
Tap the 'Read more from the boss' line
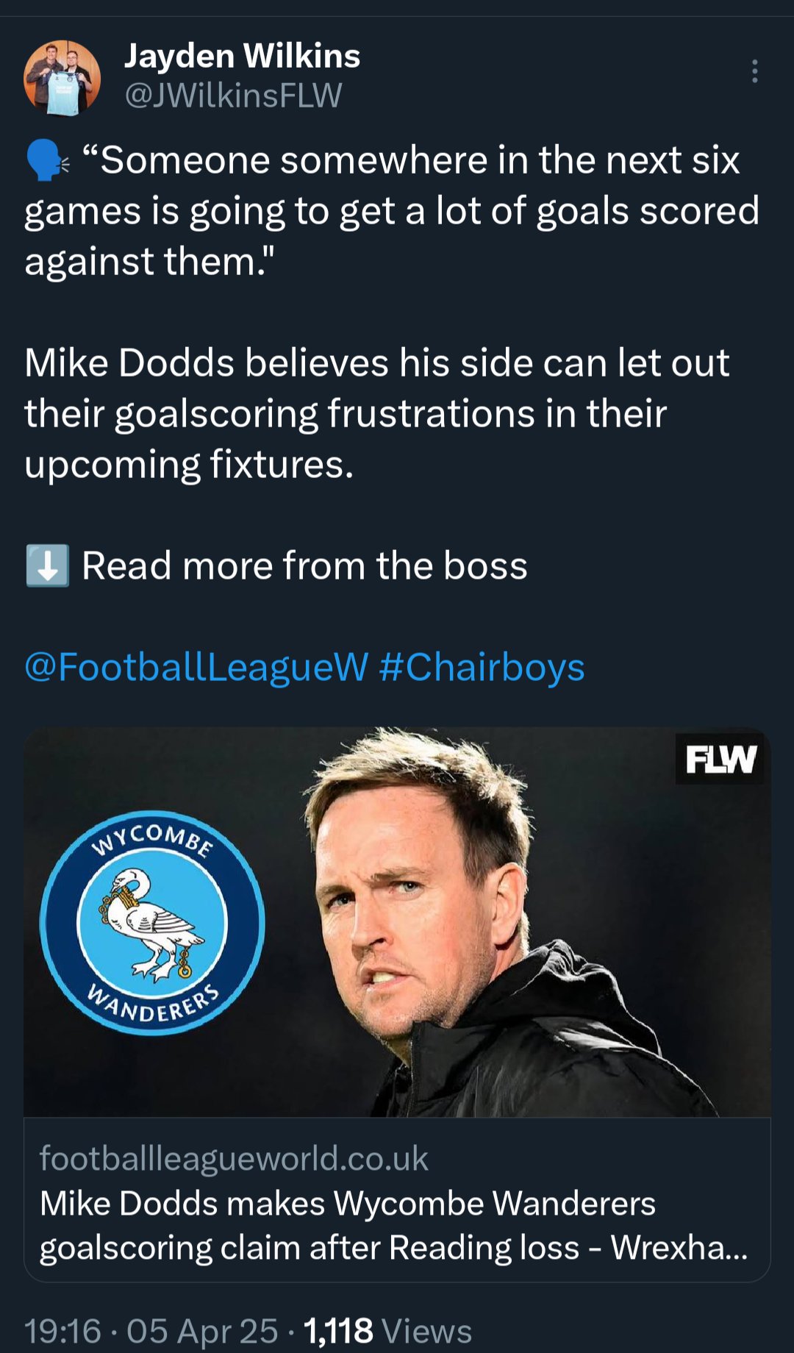click(x=304, y=565)
